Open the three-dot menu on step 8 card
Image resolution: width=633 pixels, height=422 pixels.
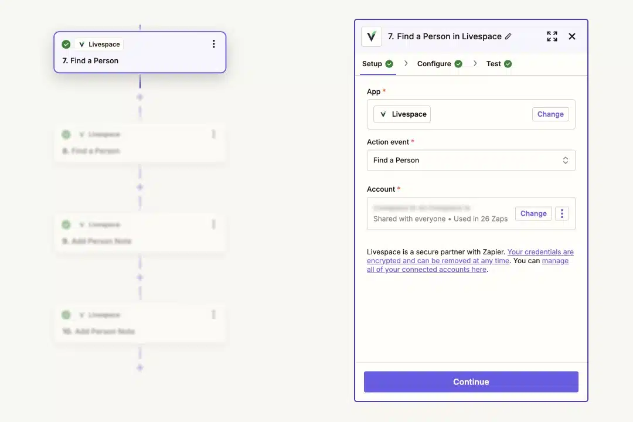(x=213, y=134)
